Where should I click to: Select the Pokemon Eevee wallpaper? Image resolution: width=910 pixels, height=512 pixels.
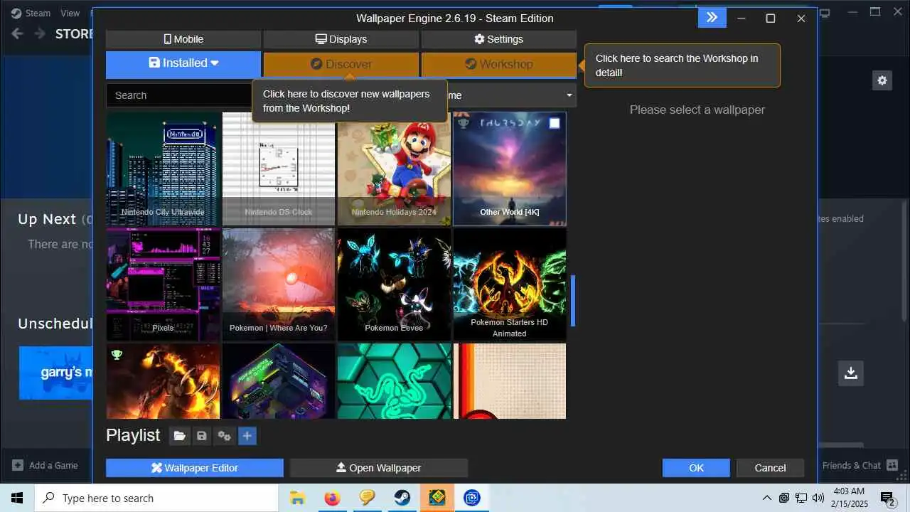394,284
